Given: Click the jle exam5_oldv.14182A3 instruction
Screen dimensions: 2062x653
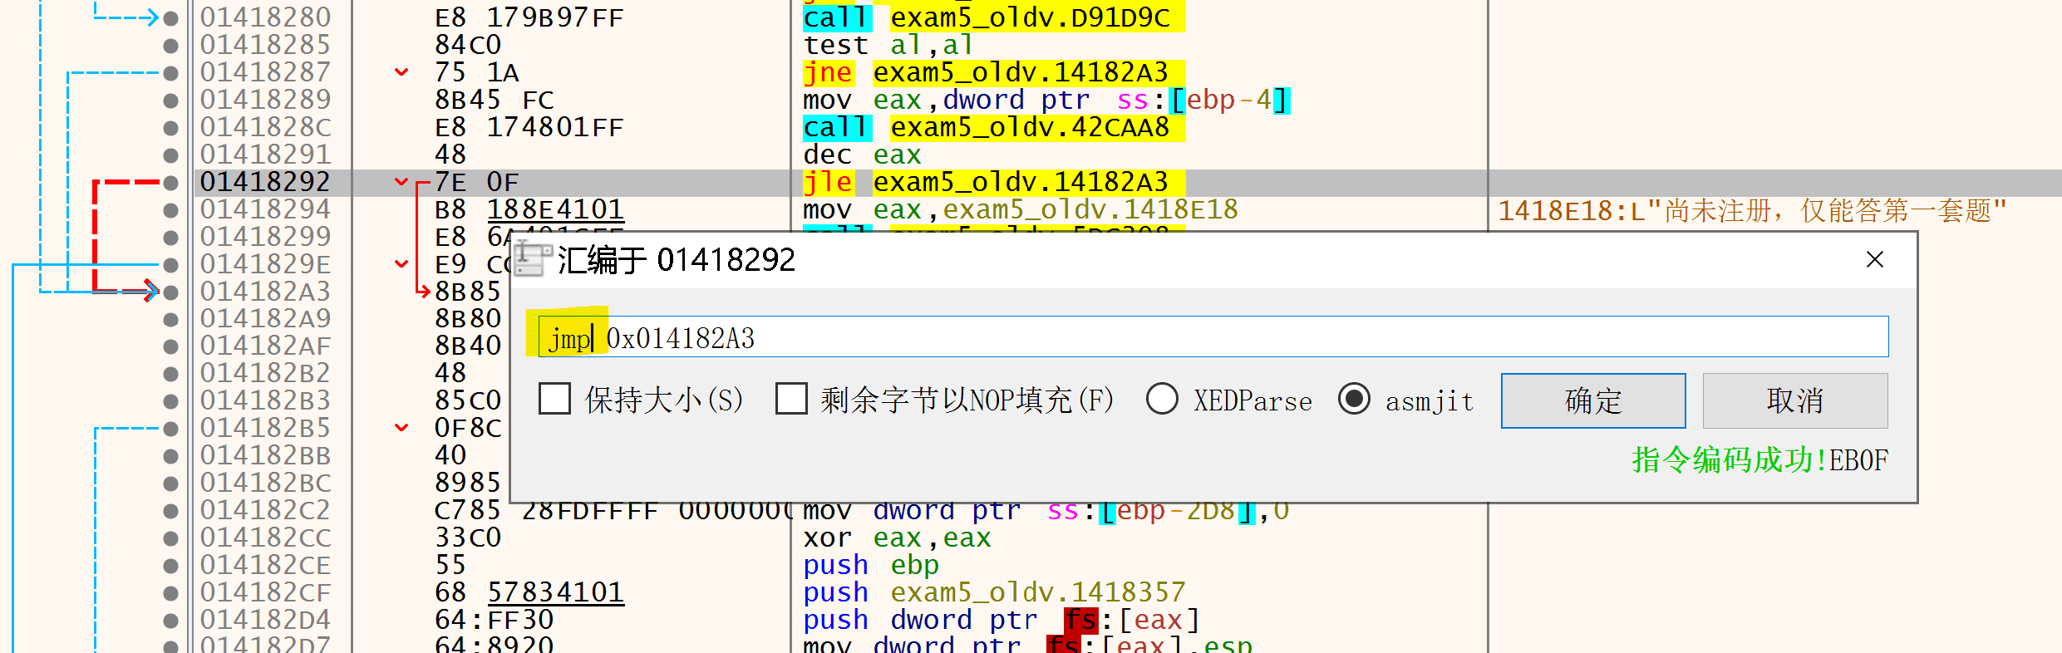Looking at the screenshot, I should [x=993, y=183].
